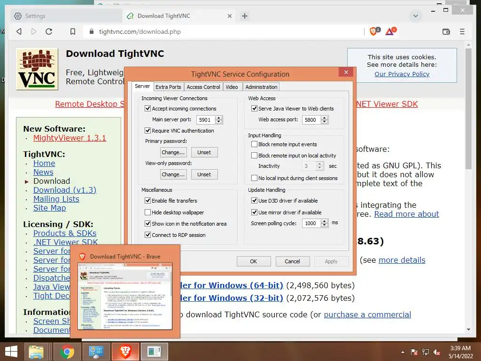
Task: Click the muted volume tray icon
Action: [x=436, y=352]
